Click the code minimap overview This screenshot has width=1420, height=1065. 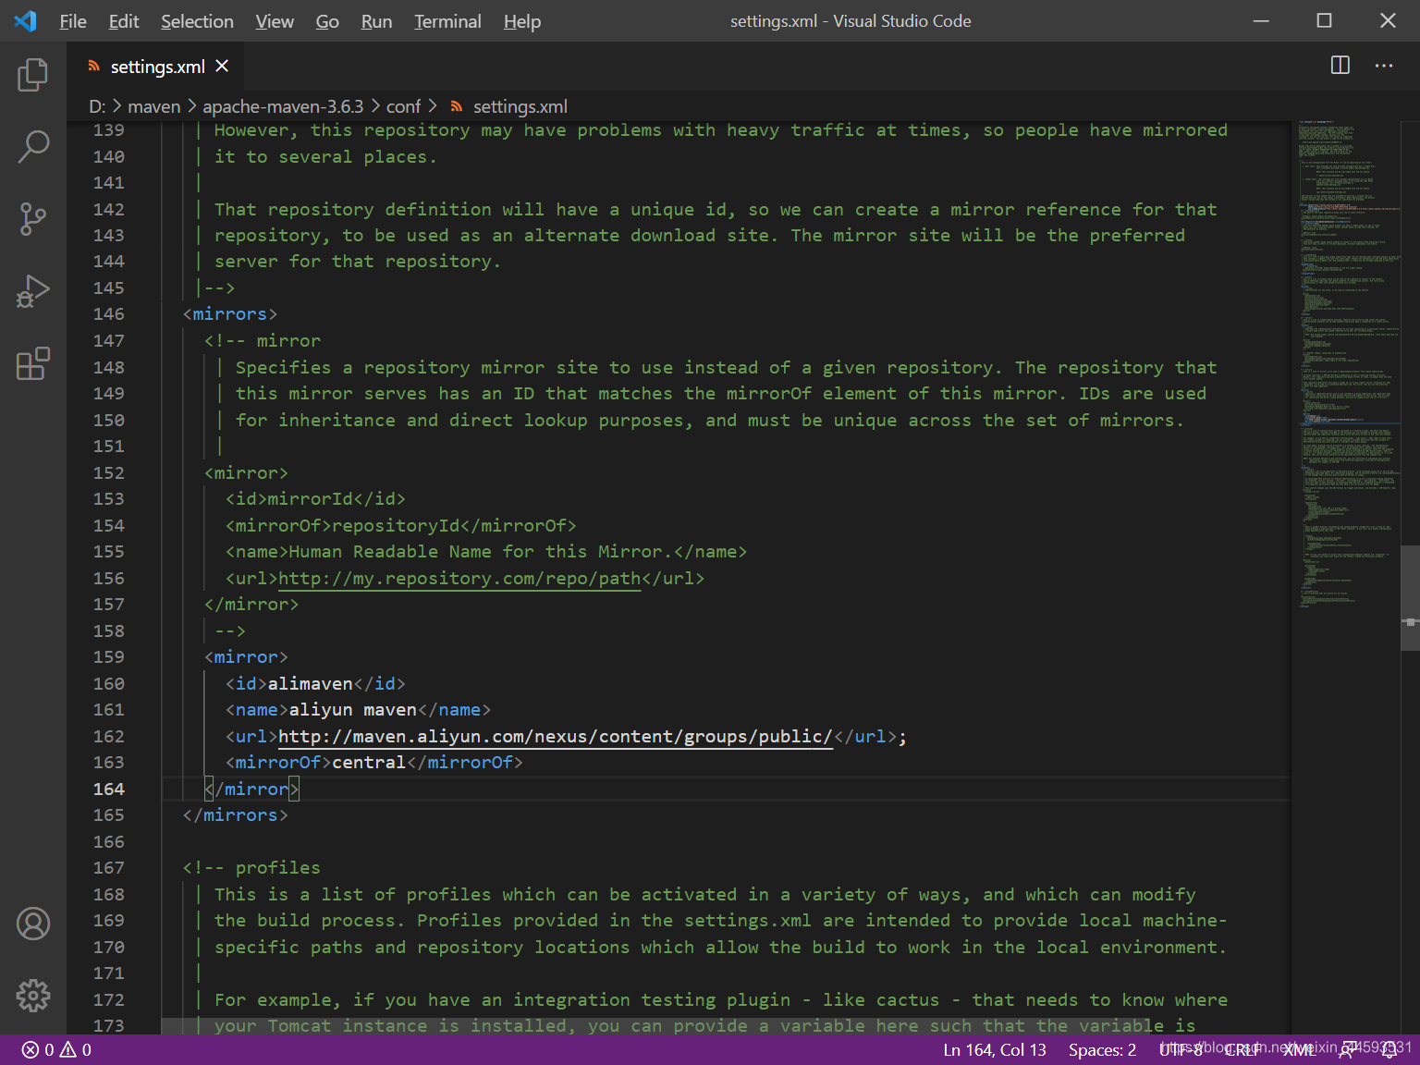pos(1348,364)
